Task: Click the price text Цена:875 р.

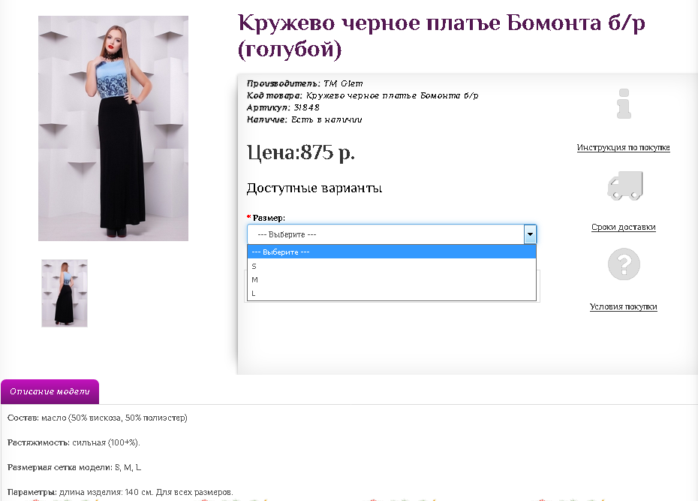Action: (x=301, y=152)
